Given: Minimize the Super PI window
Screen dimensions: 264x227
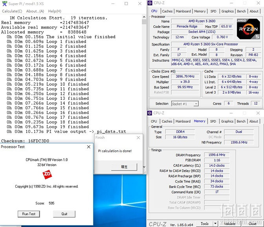Looking at the screenshot, I should pos(113,4).
